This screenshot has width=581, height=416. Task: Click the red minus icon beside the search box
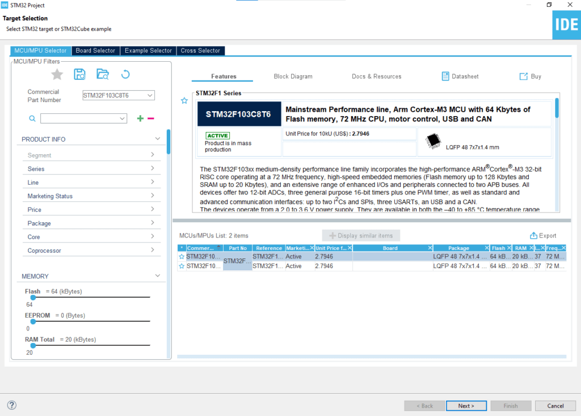151,118
